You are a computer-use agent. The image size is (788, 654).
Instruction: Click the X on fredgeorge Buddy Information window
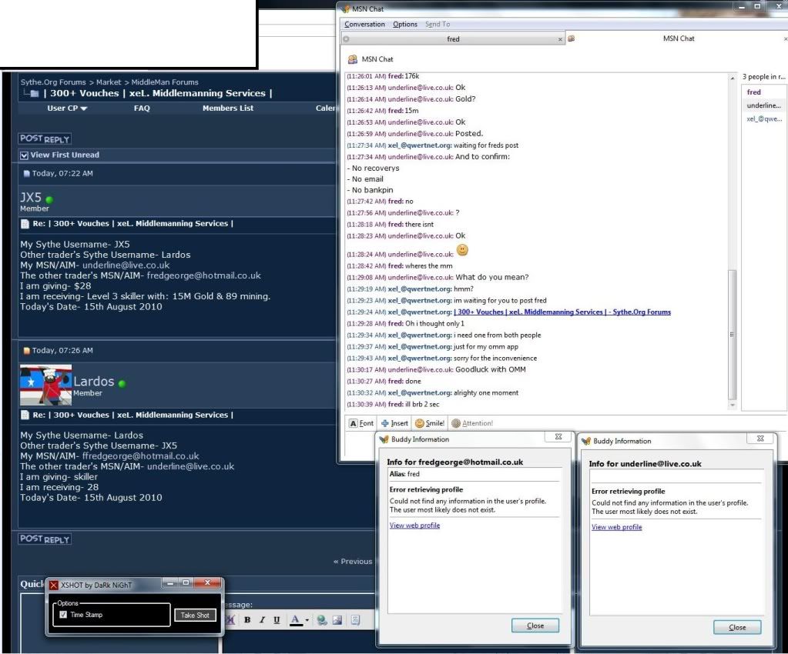click(558, 437)
